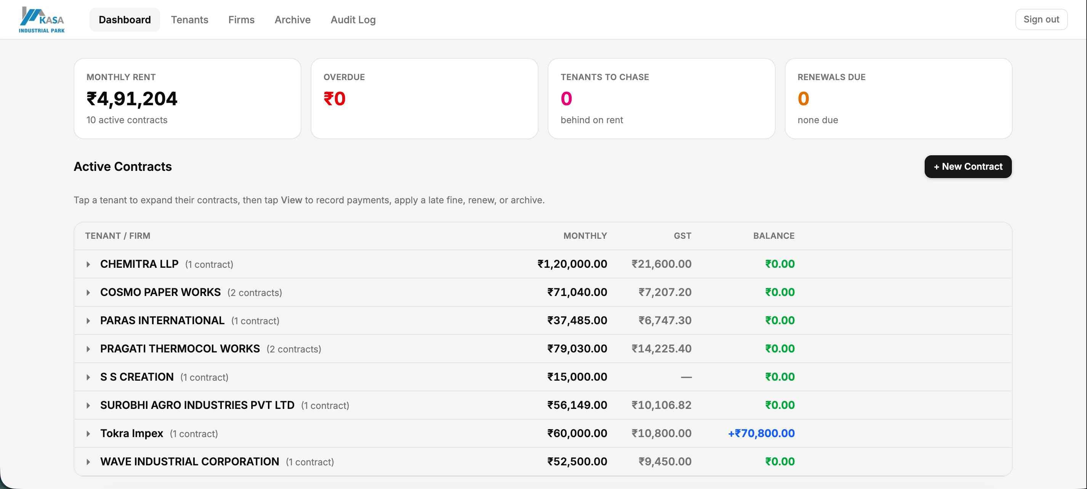1087x489 pixels.
Task: Click S S CREATION monthly ₹15,000.00
Action: click(577, 377)
